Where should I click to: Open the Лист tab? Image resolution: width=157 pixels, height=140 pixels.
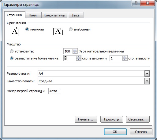point(76,15)
